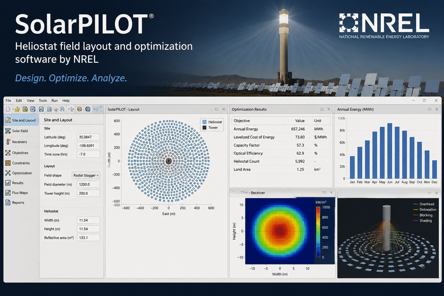Click the Latitude (deg) input field
The image size is (444, 296).
point(88,137)
